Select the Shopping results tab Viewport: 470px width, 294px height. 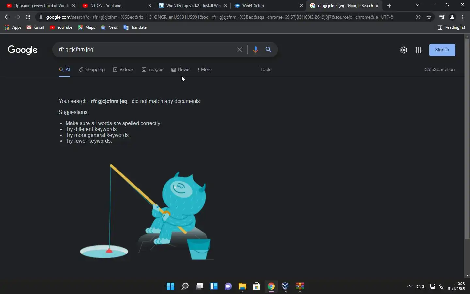(92, 70)
